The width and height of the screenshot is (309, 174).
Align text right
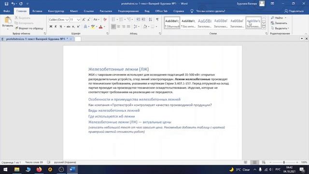pos(124,27)
